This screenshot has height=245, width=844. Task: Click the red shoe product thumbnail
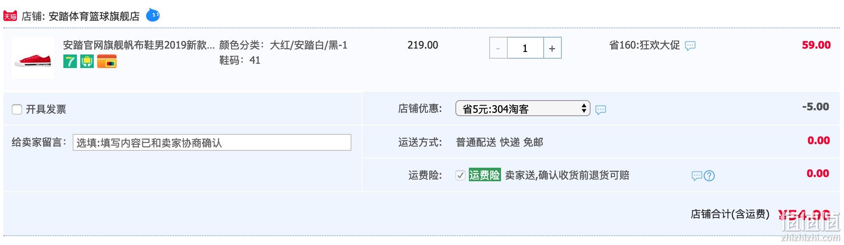point(33,58)
